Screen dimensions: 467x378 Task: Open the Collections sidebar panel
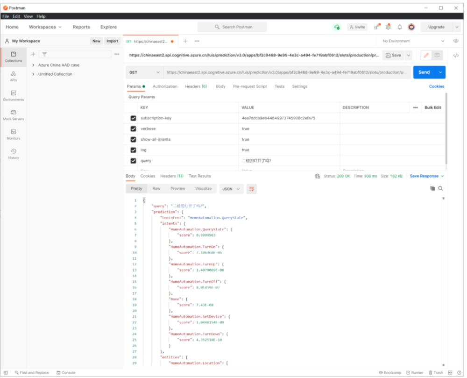(x=14, y=57)
